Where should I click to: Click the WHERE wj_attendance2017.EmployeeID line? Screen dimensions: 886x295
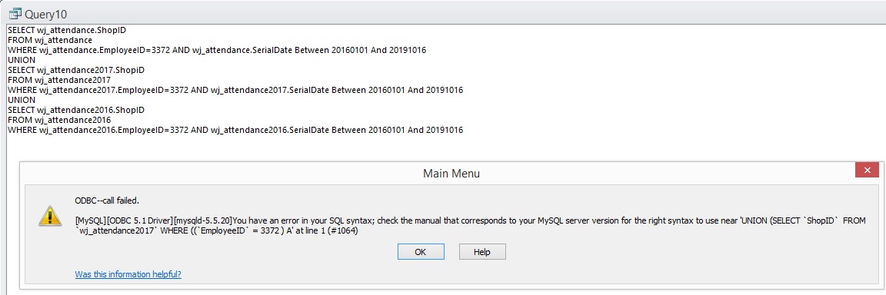235,90
